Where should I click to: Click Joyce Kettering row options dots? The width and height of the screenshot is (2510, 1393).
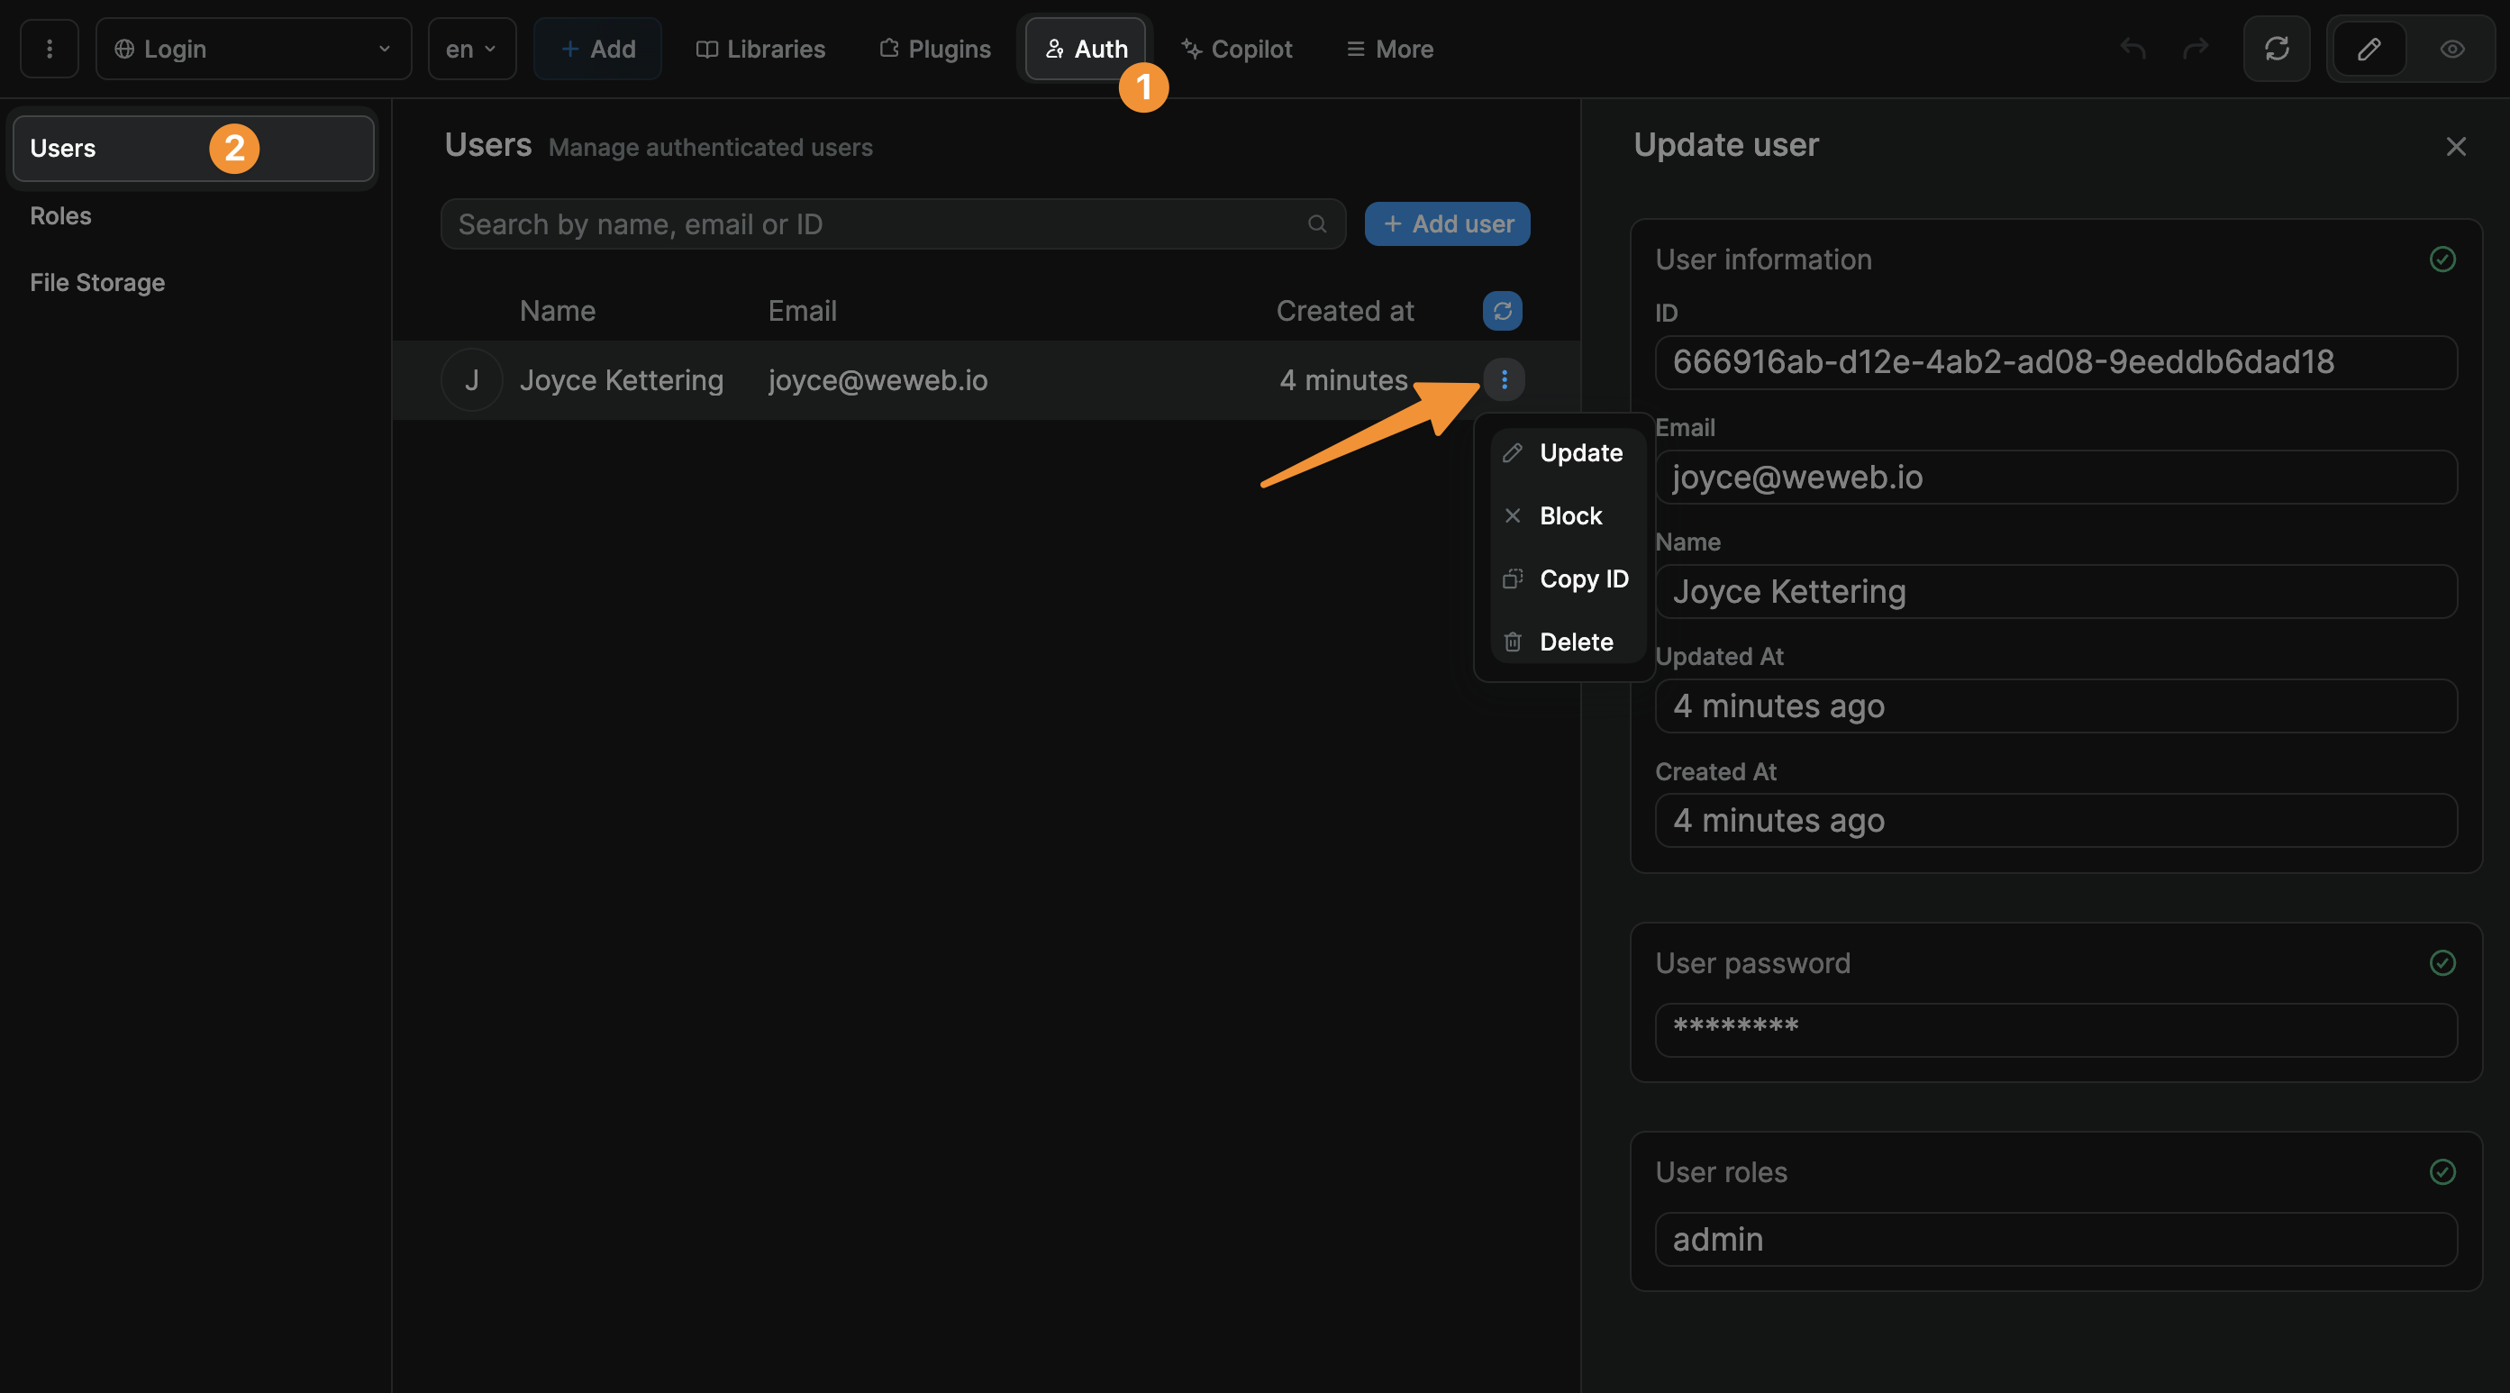pos(1504,380)
